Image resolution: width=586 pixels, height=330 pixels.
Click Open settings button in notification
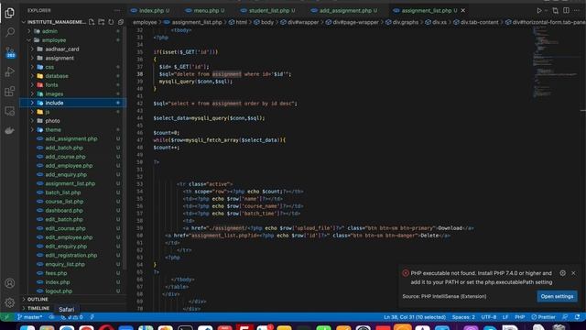557,296
